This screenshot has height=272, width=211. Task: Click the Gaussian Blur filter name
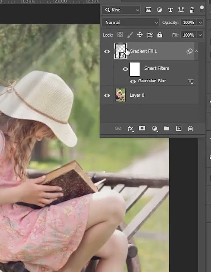point(152,81)
